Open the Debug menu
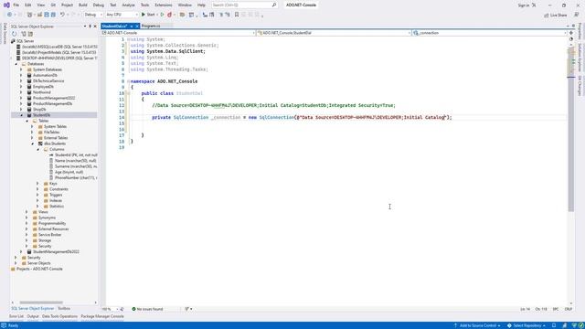The width and height of the screenshot is (585, 329). [x=99, y=5]
